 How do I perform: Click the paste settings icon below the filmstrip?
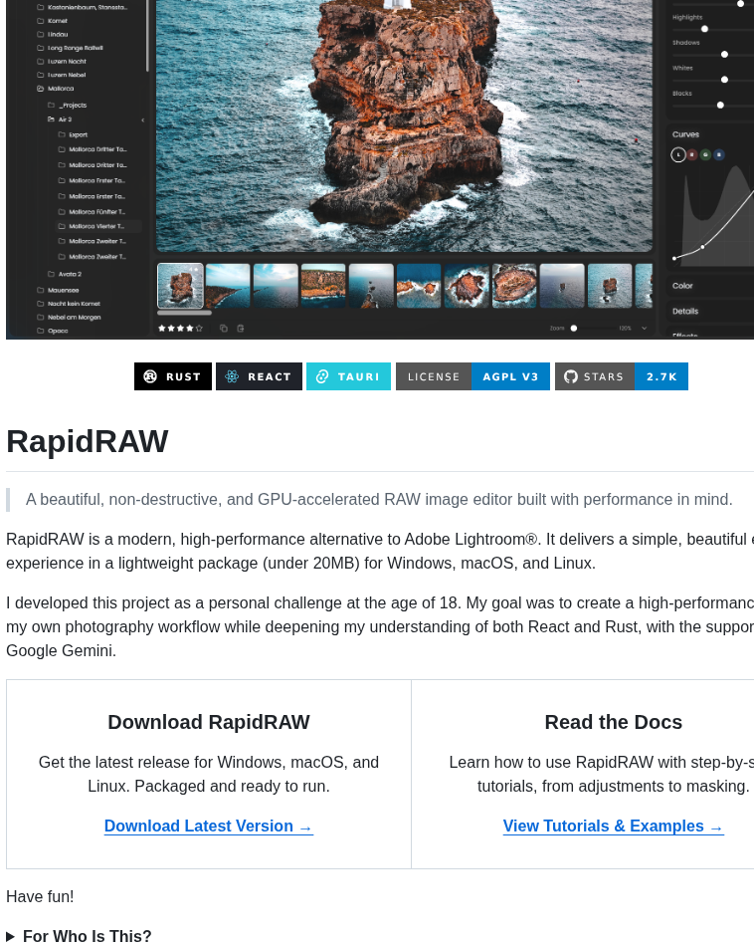coord(241,329)
